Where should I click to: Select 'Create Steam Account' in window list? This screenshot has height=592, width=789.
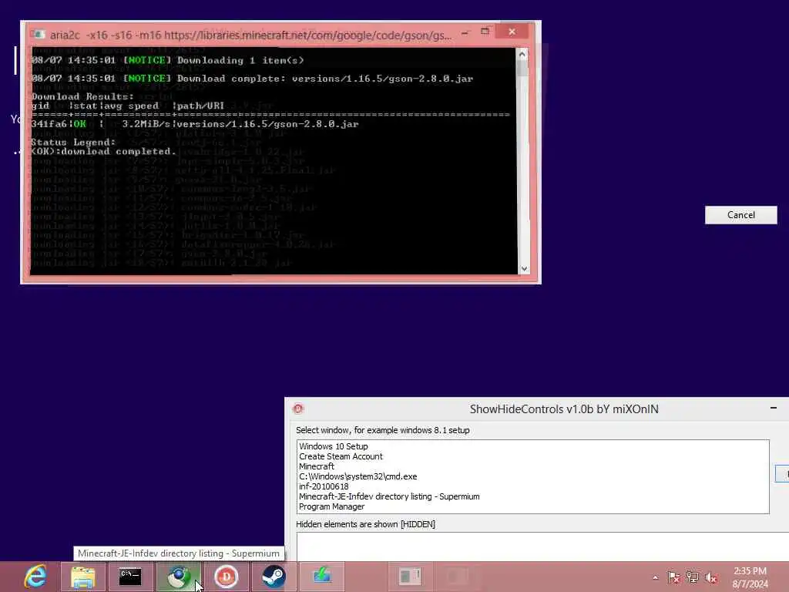point(341,456)
